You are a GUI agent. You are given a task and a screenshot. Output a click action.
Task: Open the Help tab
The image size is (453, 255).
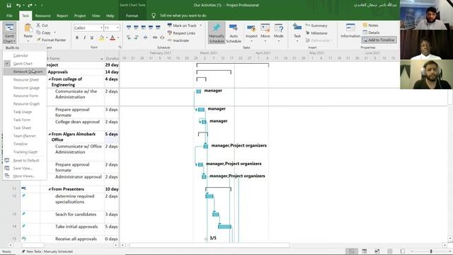pos(110,16)
